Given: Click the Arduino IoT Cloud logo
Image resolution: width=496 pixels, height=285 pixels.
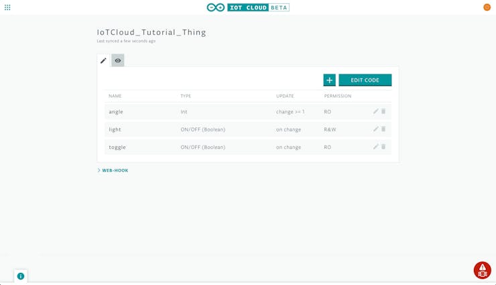Looking at the screenshot, I should click(248, 7).
